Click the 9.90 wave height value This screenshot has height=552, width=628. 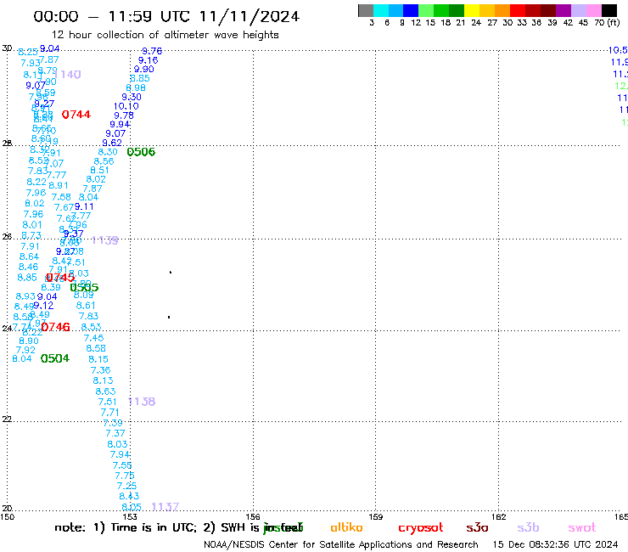click(x=143, y=70)
